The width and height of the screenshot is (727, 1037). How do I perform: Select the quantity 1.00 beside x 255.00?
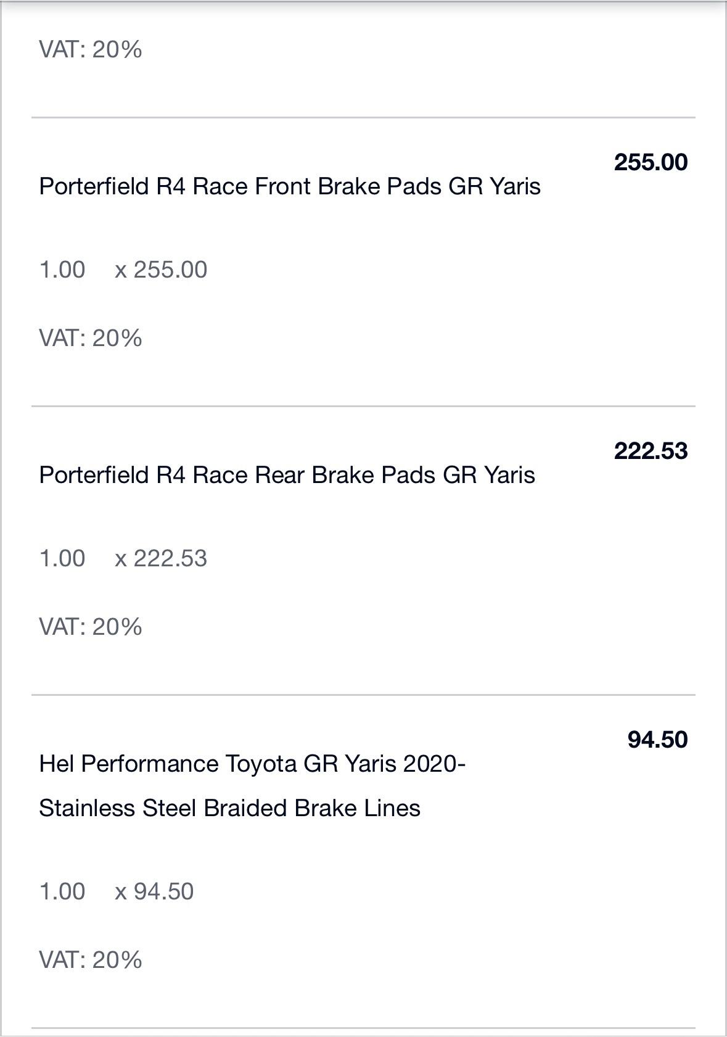[62, 270]
